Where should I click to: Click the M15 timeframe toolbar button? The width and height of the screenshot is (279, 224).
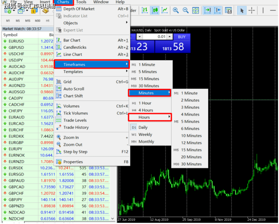point(28,21)
